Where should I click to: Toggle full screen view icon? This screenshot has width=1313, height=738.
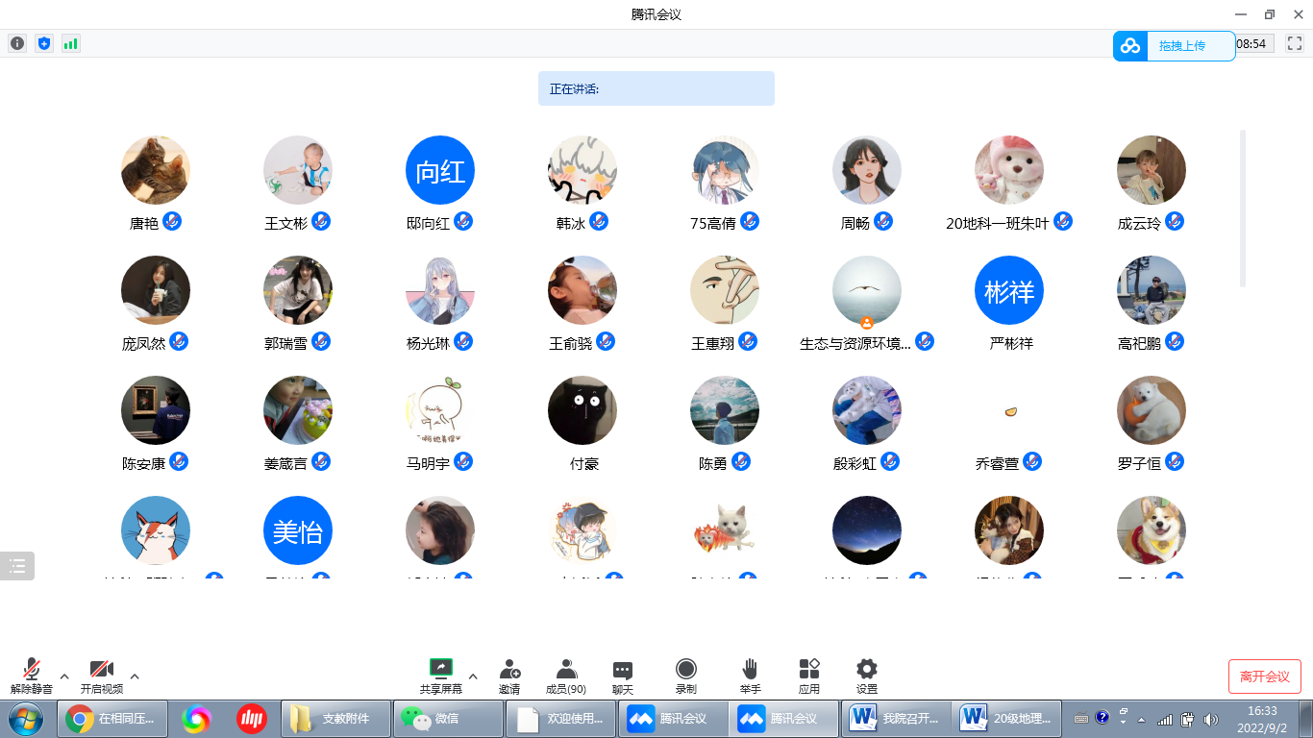[x=1294, y=43]
